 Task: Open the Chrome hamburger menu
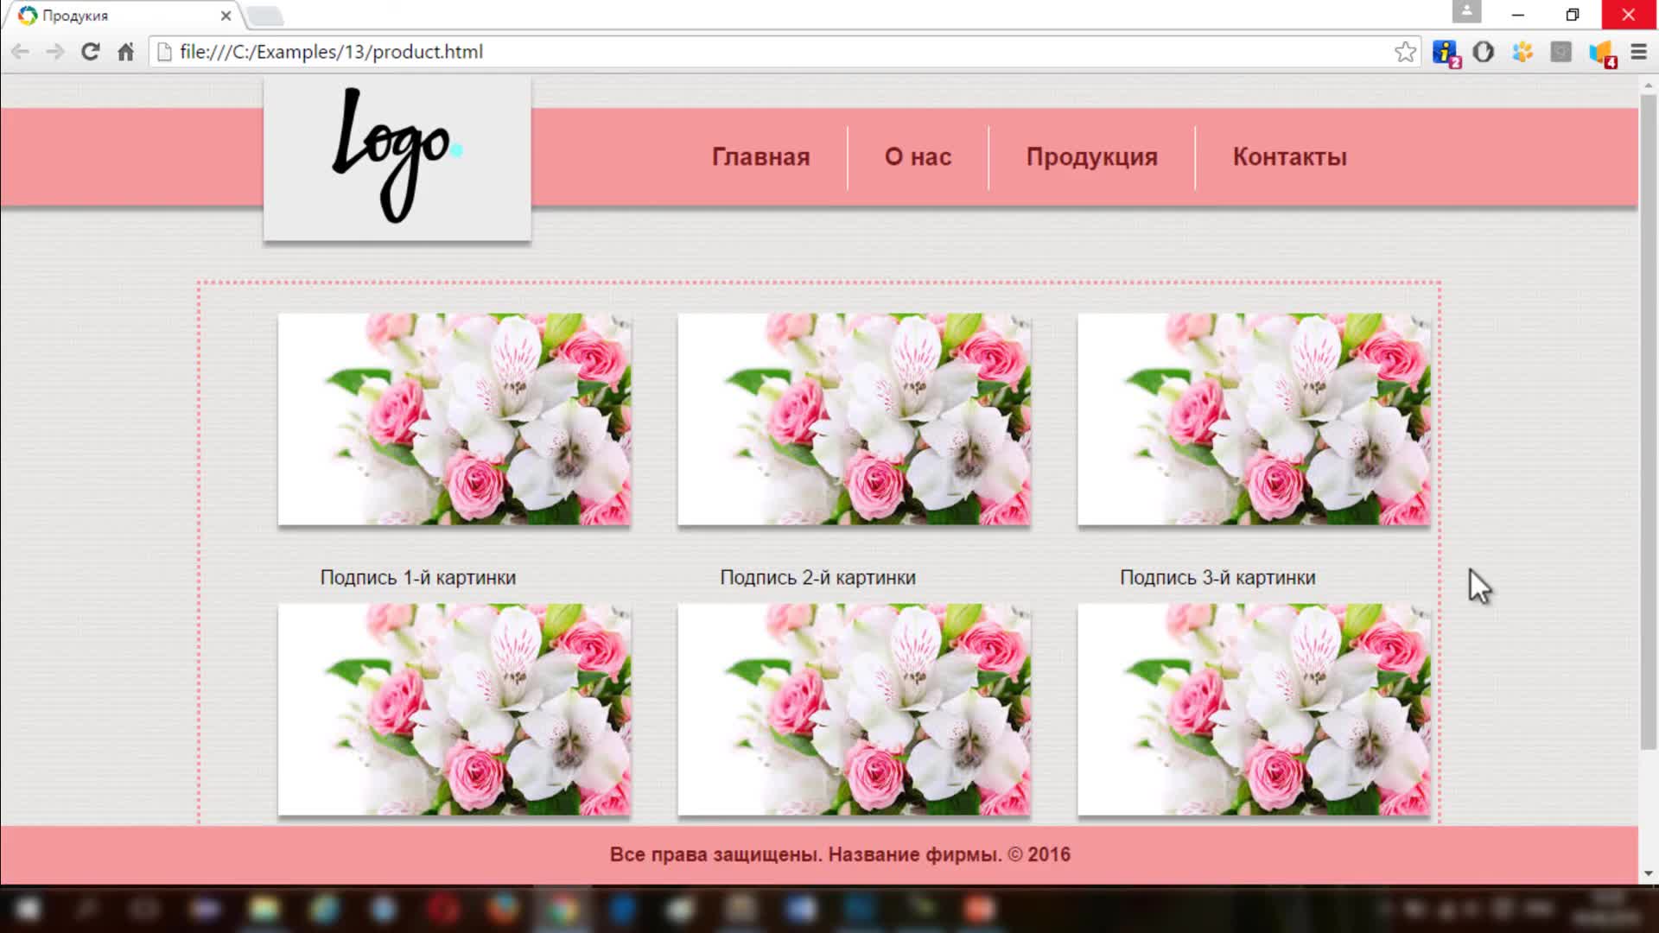pos(1639,52)
